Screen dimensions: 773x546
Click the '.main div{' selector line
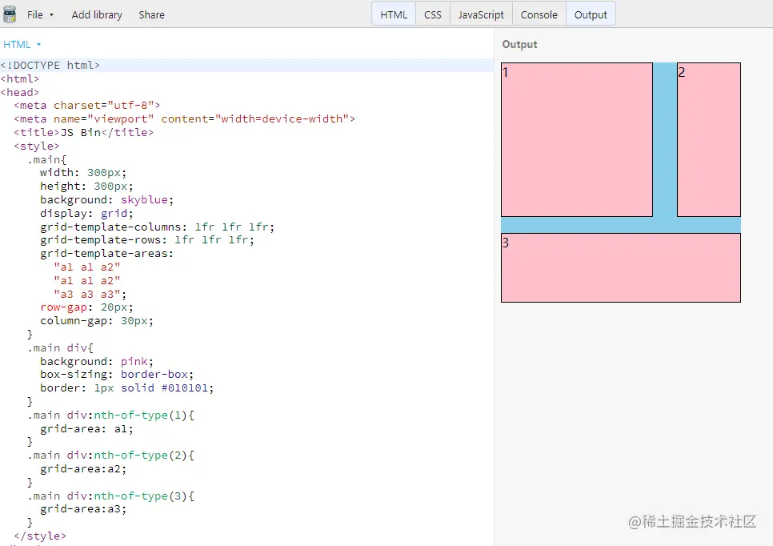[60, 348]
